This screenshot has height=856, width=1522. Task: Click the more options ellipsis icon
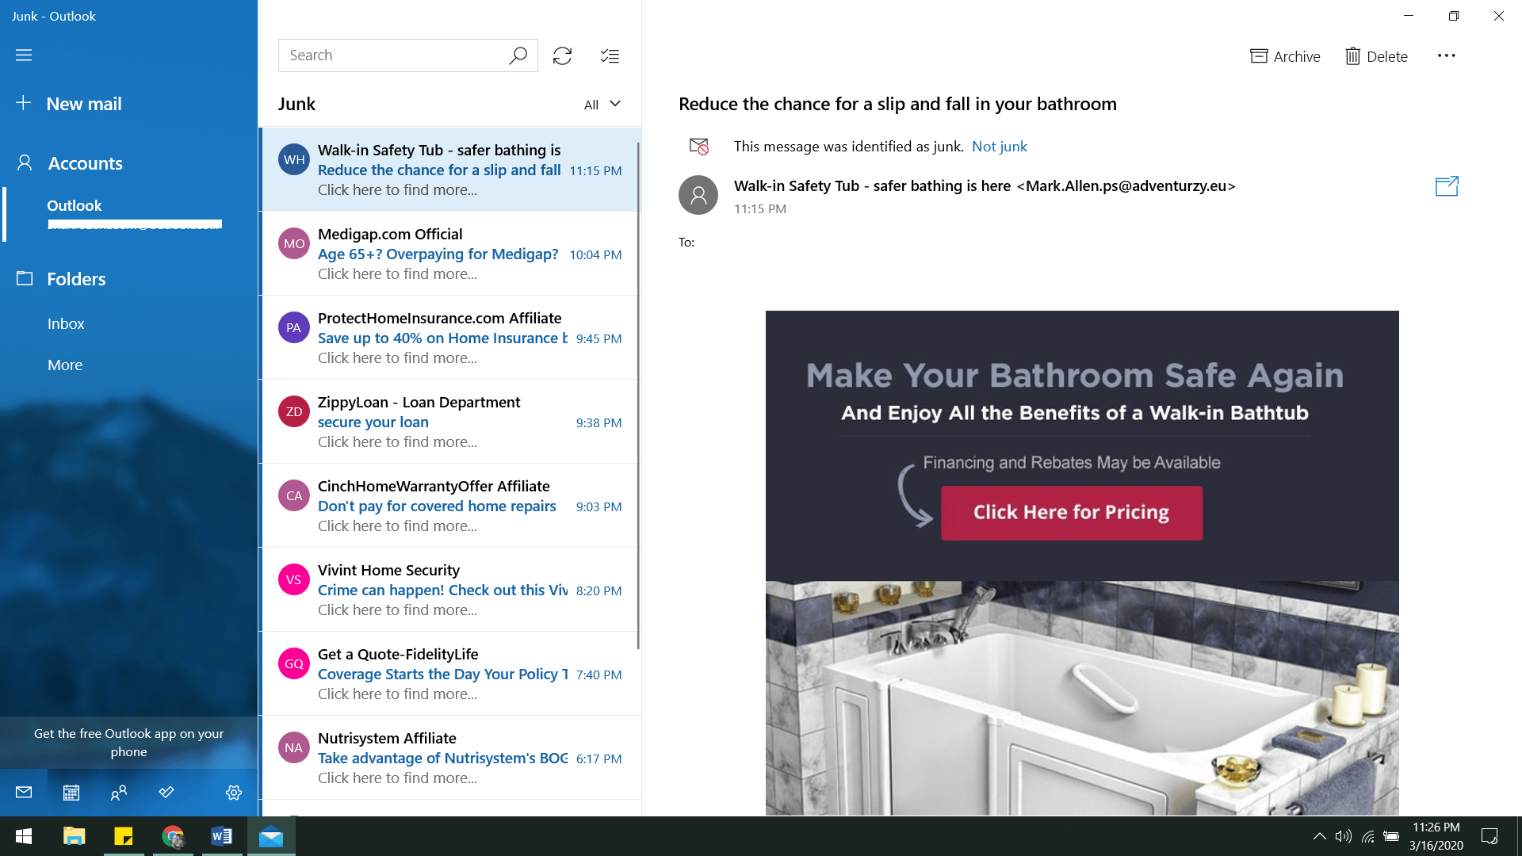pos(1447,55)
